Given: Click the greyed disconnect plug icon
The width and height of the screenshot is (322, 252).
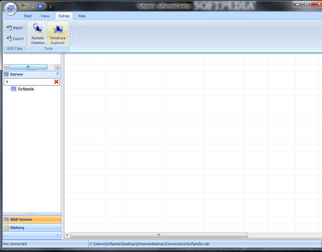Looking at the screenshot, I should [x=32, y=6].
